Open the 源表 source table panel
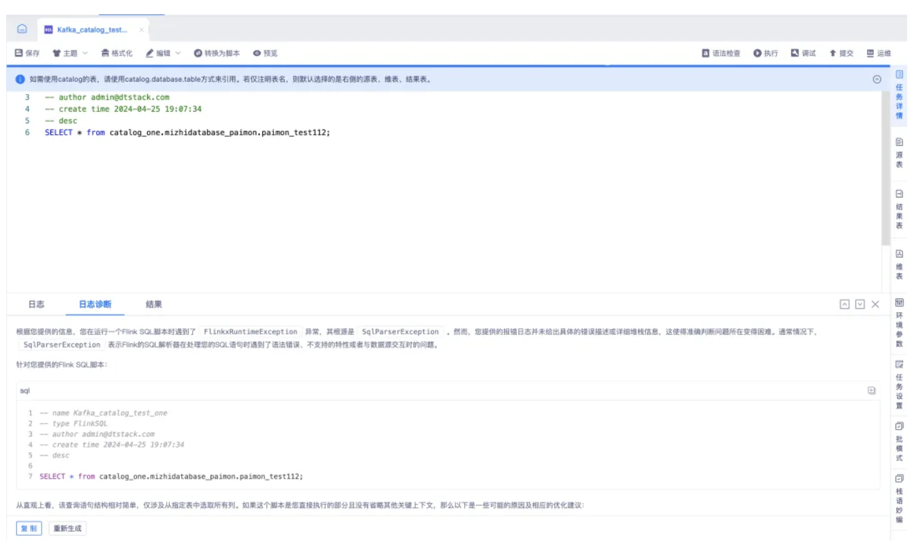Image resolution: width=916 pixels, height=557 pixels. pos(899,153)
